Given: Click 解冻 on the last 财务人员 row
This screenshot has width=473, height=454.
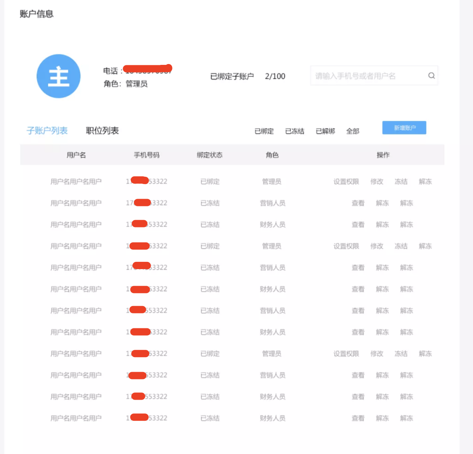Looking at the screenshot, I should (x=406, y=418).
